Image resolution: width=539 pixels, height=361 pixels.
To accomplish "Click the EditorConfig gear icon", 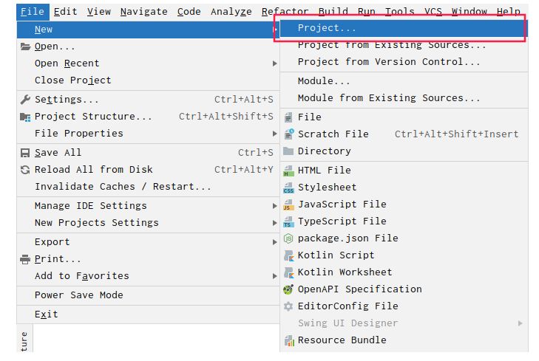I will (x=288, y=306).
